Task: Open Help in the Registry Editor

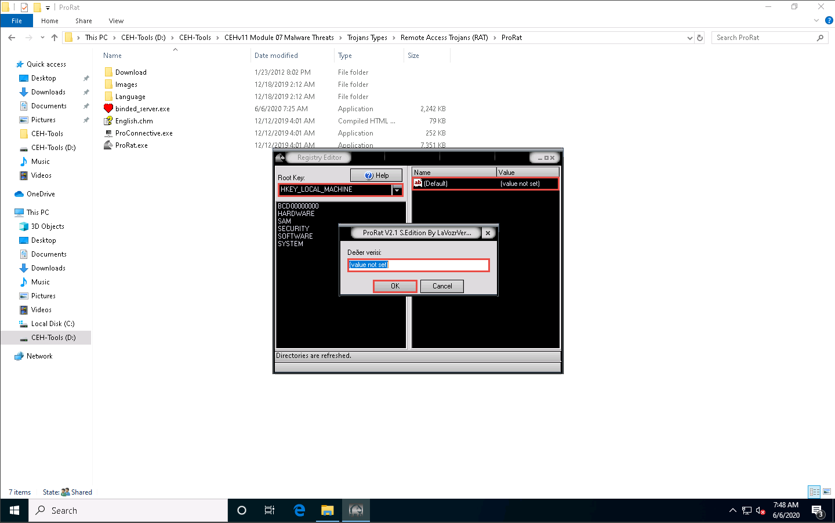Action: tap(376, 175)
